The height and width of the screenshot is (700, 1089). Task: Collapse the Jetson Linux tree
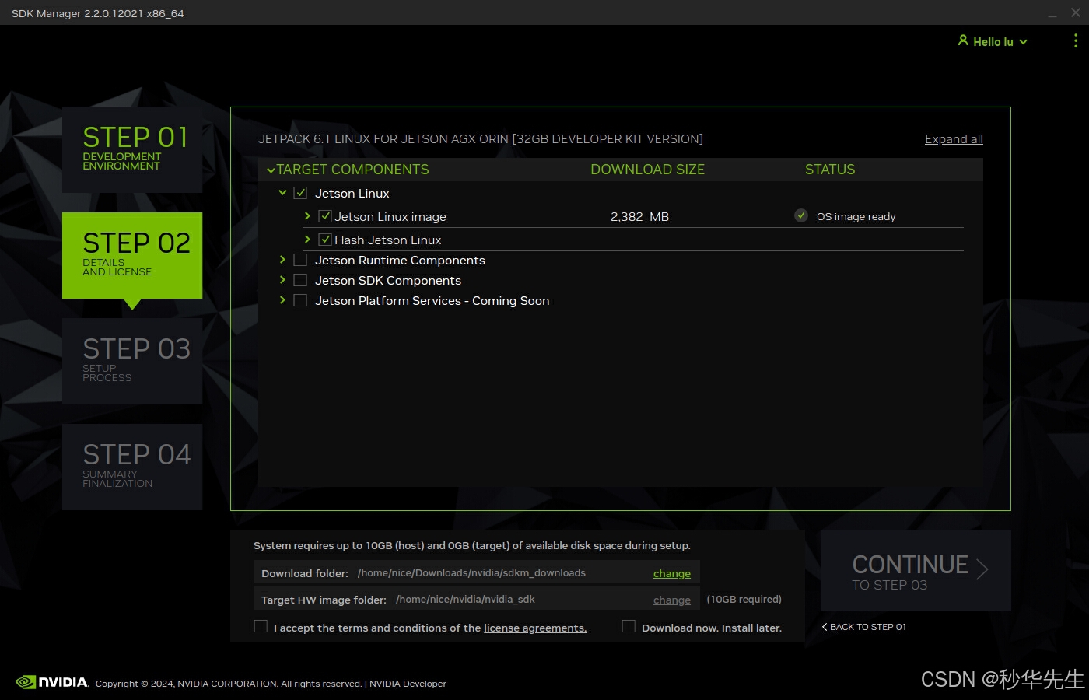(x=283, y=192)
